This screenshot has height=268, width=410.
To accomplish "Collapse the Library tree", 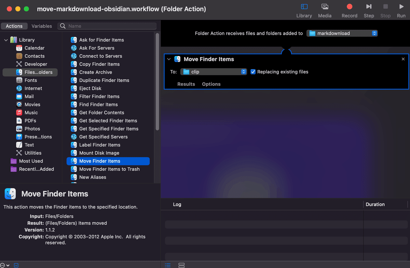I will coord(6,40).
